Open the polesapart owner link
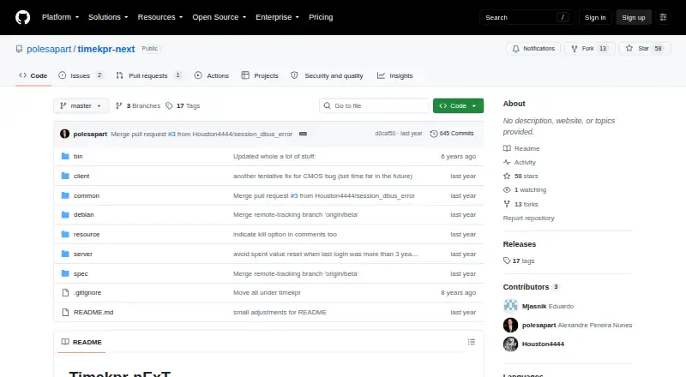This screenshot has width=686, height=377. click(49, 49)
